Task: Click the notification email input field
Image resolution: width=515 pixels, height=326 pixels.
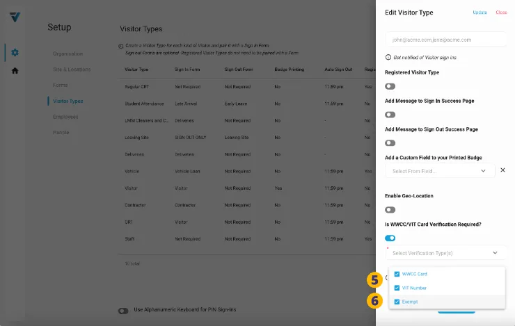Action: coord(445,40)
